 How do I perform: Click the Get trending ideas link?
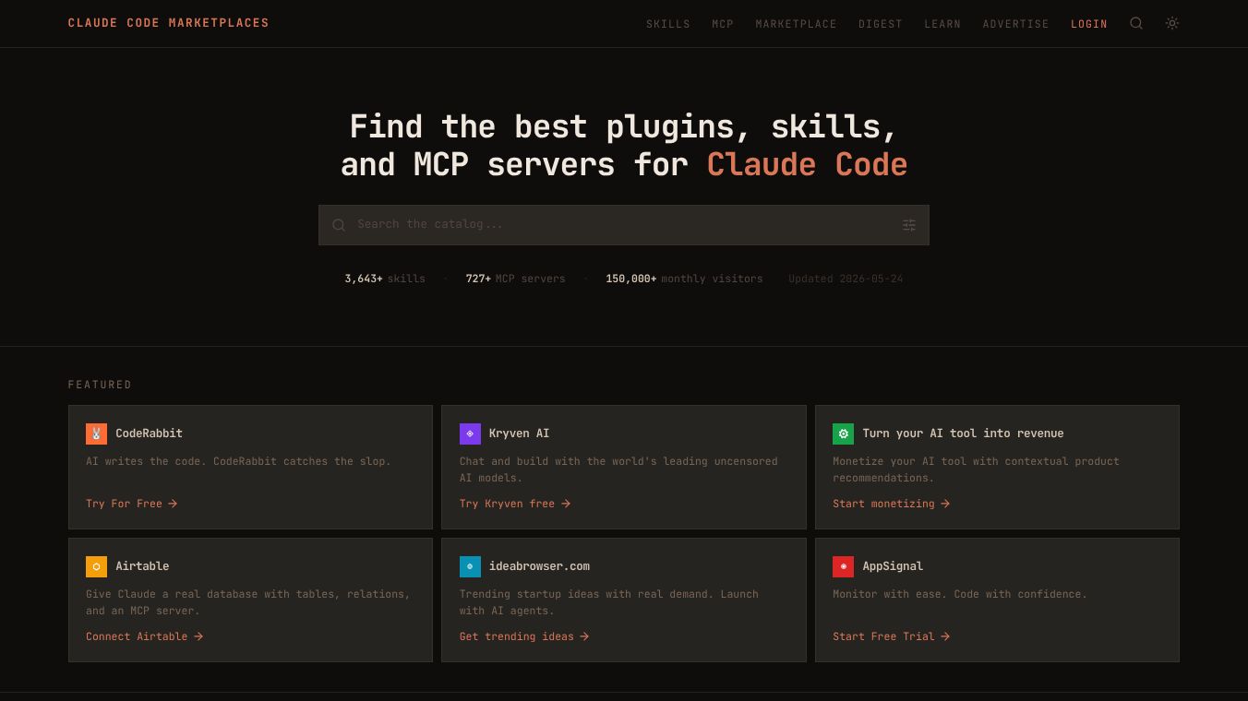point(524,636)
